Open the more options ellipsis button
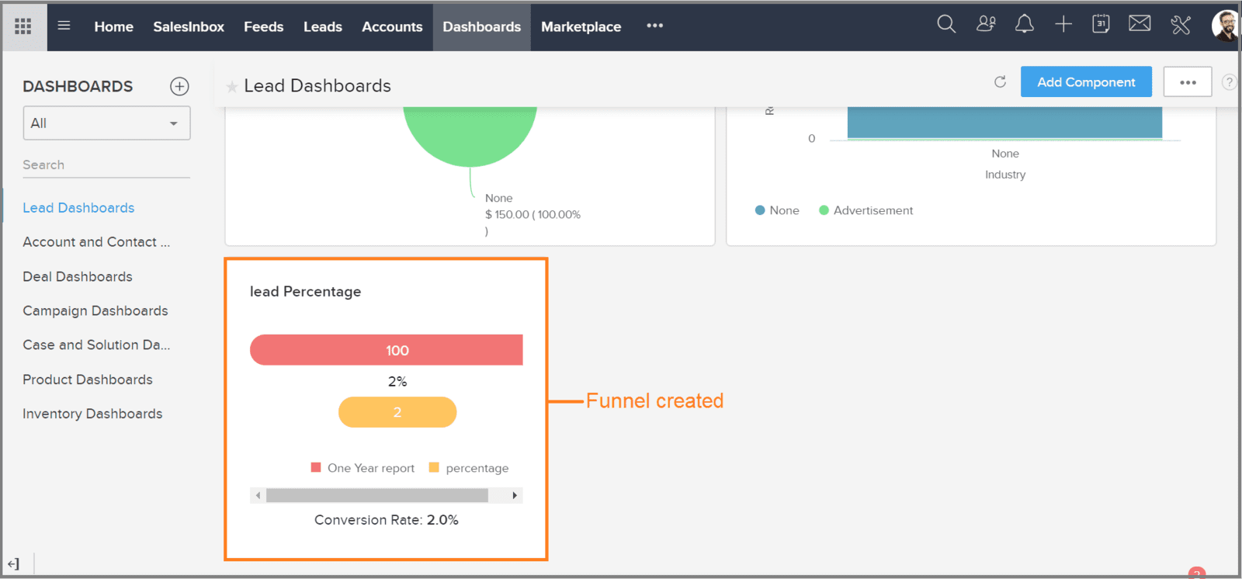1242x579 pixels. pos(1188,81)
